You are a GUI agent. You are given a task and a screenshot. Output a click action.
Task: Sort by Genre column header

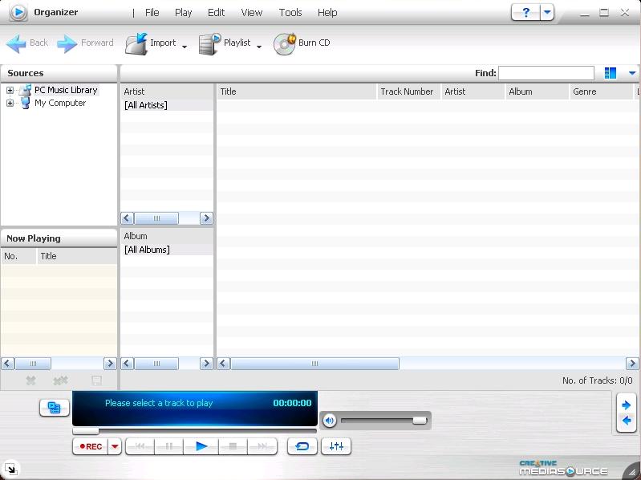(601, 92)
